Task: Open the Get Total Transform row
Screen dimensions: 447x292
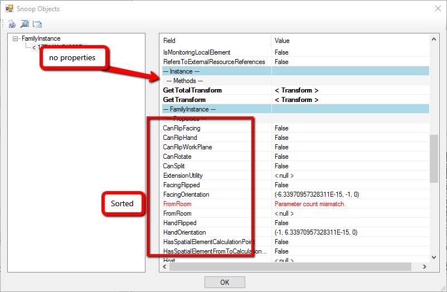Action: [192, 90]
